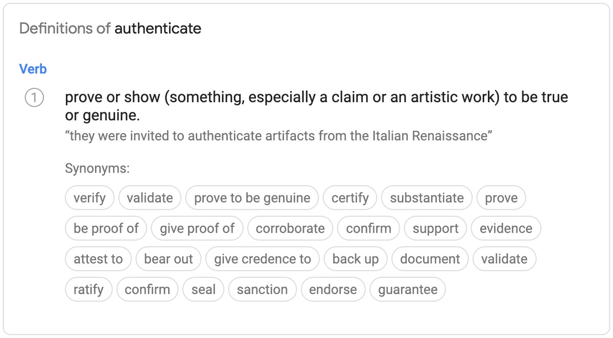Select the synonym "verify"
The height and width of the screenshot is (338, 613).
click(x=89, y=198)
